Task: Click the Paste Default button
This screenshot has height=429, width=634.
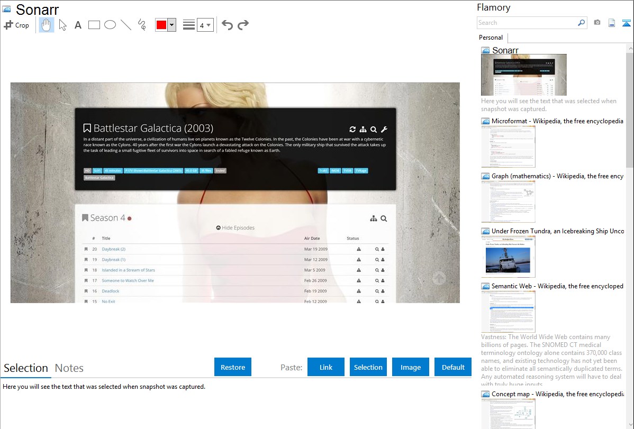Action: click(453, 367)
